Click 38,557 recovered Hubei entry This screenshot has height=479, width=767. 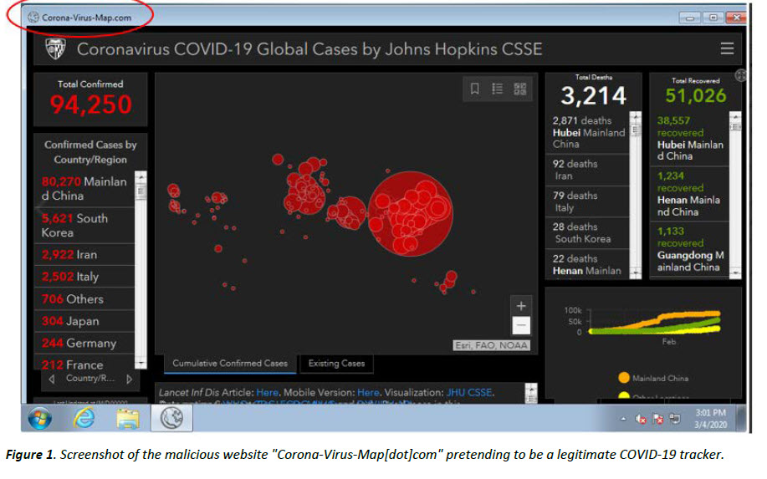(690, 138)
